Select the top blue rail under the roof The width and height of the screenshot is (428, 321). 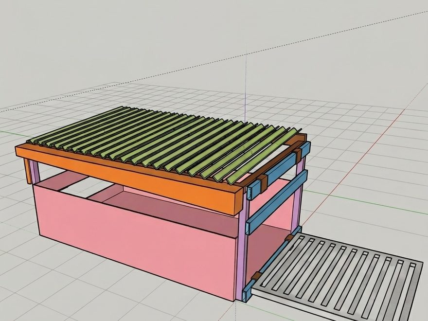coord(278,171)
